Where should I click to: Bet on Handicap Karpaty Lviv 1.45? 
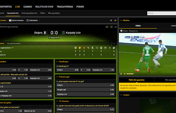(x=103, y=70)
